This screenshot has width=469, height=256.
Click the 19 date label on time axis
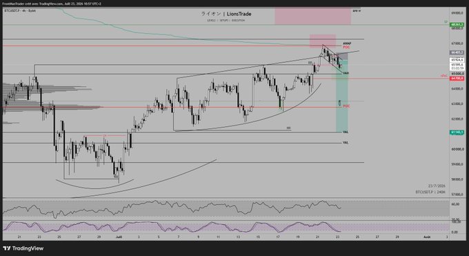coord(298,237)
